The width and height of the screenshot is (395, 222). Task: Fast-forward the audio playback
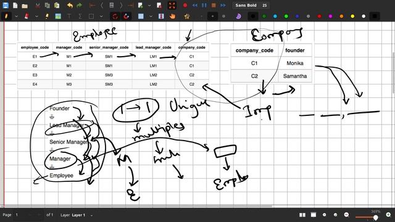click(x=223, y=6)
